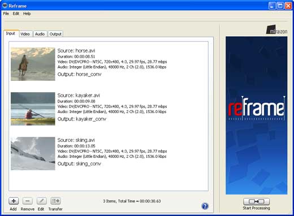The image size is (294, 216).
Task: Click the Transfer list-arrow icon button
Action: pyautogui.click(x=55, y=201)
